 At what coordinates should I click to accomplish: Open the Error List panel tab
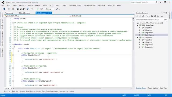click(7, 91)
